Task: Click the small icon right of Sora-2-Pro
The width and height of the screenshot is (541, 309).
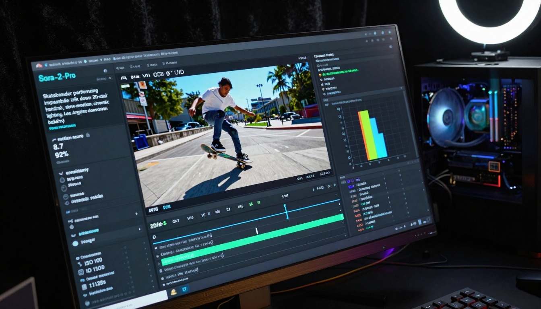Action: 105,71
